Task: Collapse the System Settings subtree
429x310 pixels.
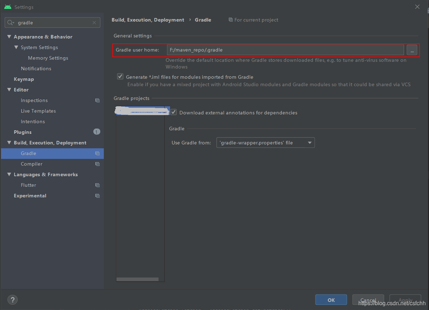Action: coord(16,47)
